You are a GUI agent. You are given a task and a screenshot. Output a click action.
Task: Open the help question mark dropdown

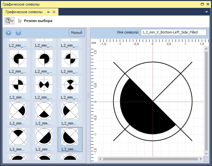[x=10, y=21]
